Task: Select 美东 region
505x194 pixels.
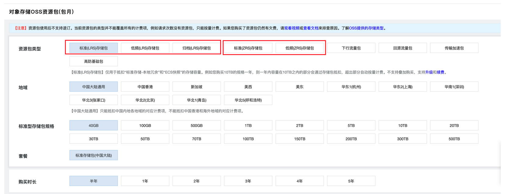Action: tap(299, 87)
